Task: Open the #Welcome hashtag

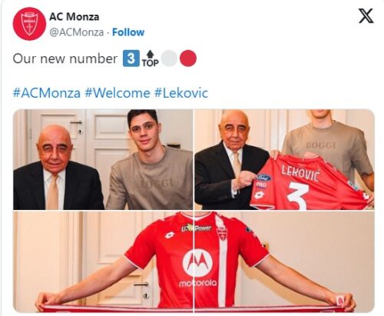Action: tap(118, 93)
